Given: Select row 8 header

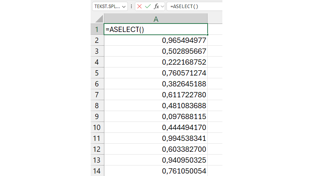Looking at the screenshot, I should 97,105.
